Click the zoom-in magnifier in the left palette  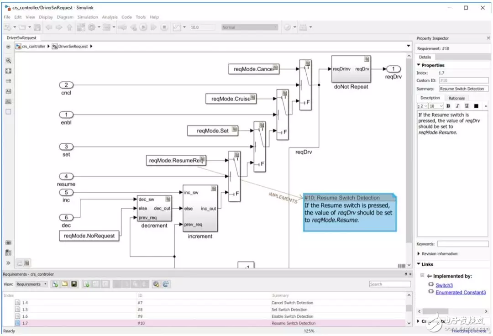(8, 60)
